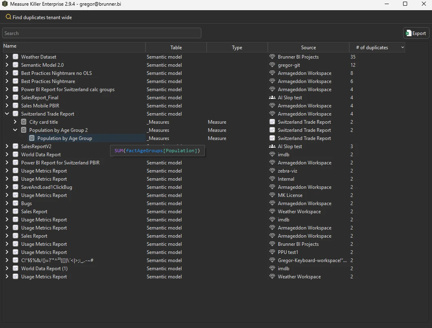Click the Weather Dataset semantic model icon
This screenshot has height=328, width=432.
[x=16, y=57]
